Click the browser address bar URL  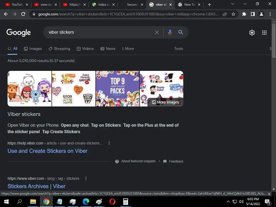(128, 14)
